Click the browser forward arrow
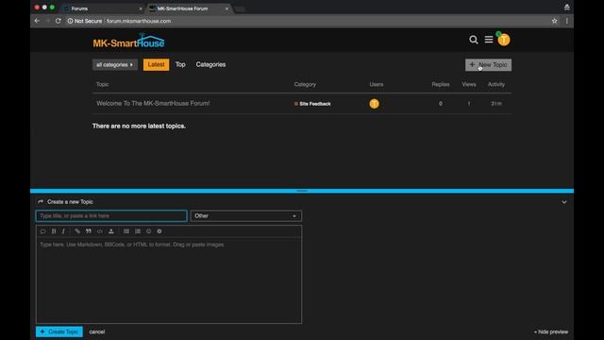This screenshot has width=604, height=340. tap(48, 21)
